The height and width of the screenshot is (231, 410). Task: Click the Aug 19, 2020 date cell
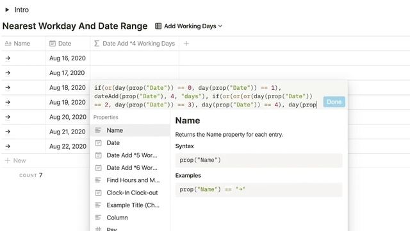tap(68, 102)
